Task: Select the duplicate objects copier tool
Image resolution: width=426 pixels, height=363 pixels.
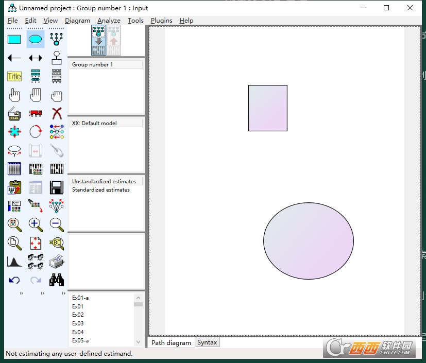Action: pyautogui.click(x=14, y=113)
